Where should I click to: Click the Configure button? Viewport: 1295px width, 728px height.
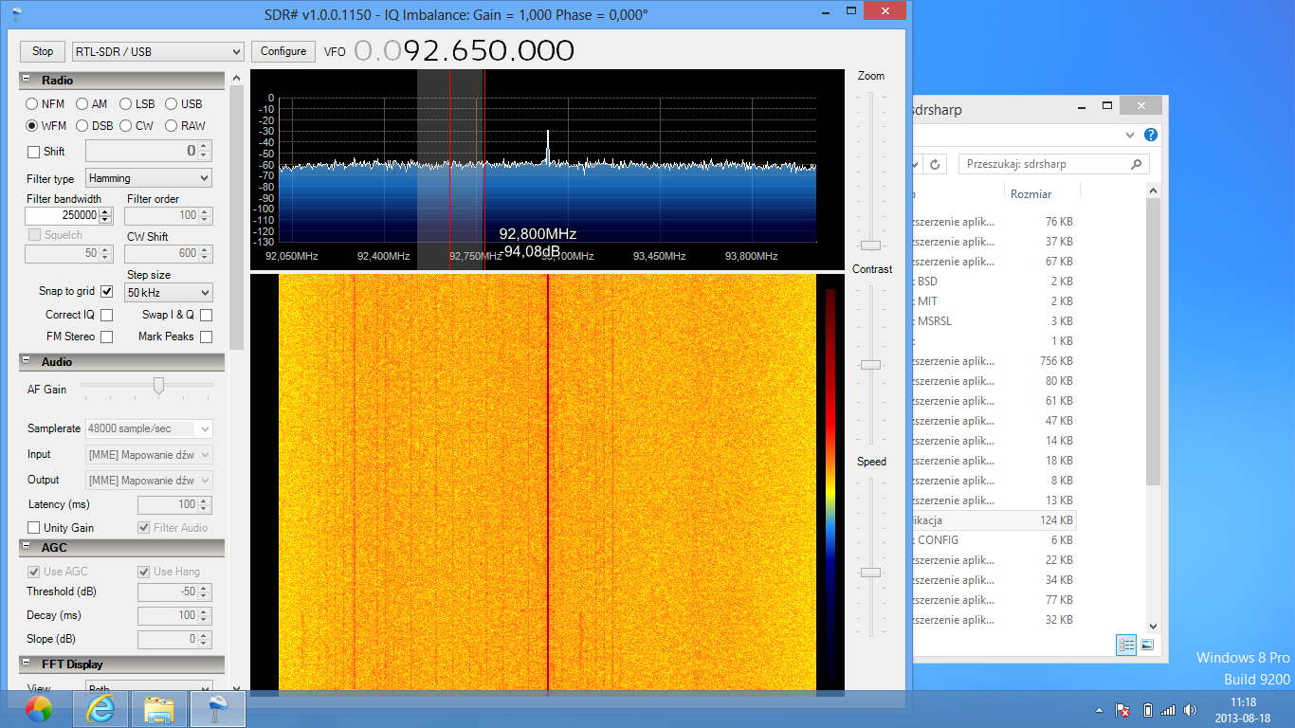(x=283, y=51)
